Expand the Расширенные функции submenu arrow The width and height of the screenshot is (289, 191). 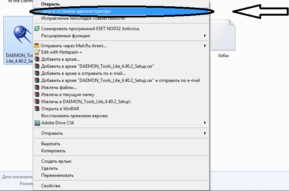(205, 35)
